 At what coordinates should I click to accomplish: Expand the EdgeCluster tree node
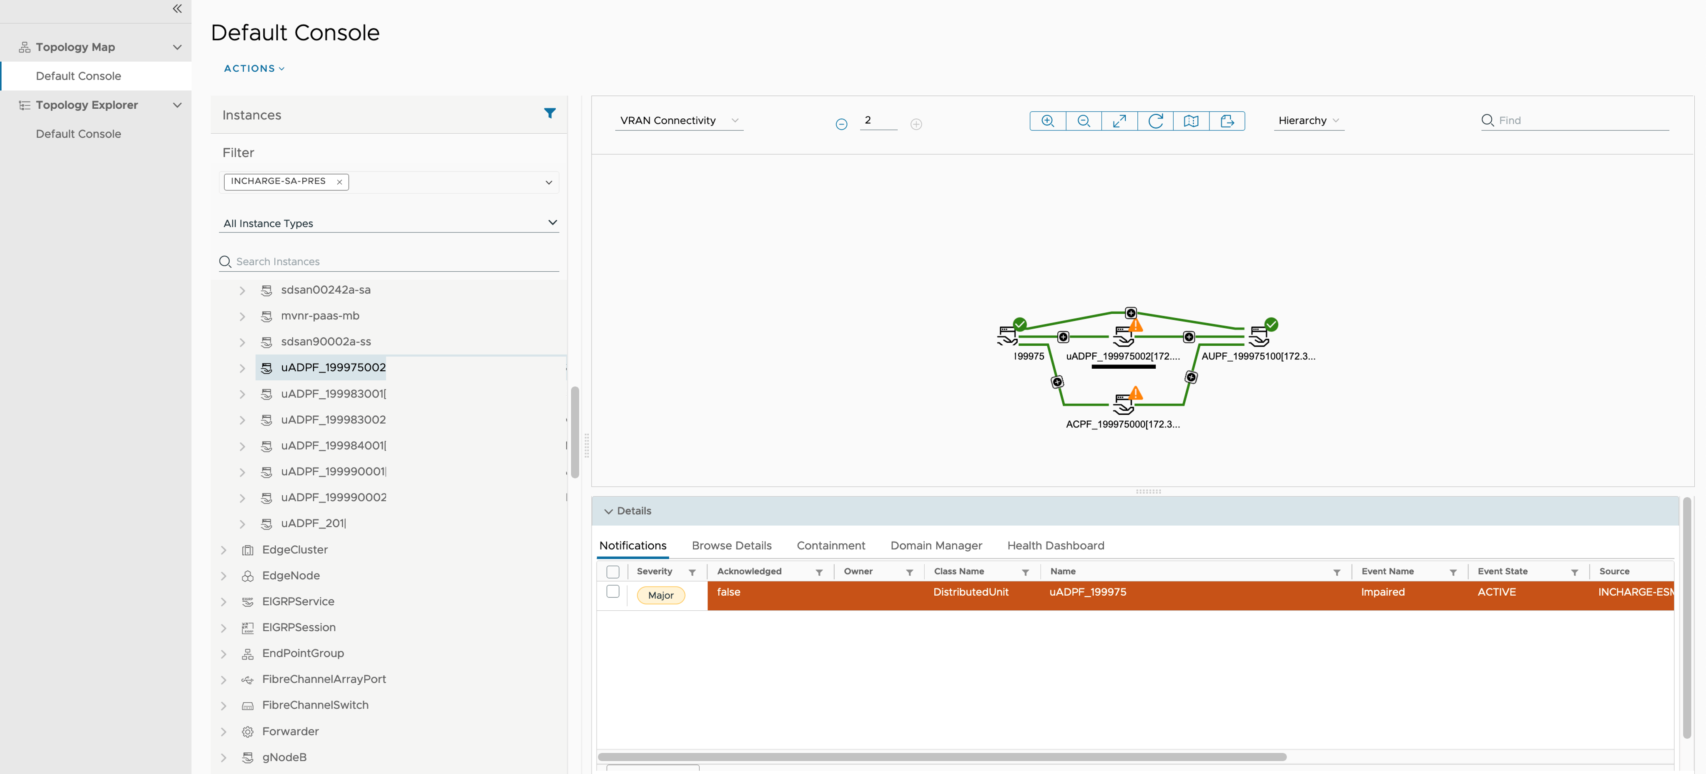224,550
